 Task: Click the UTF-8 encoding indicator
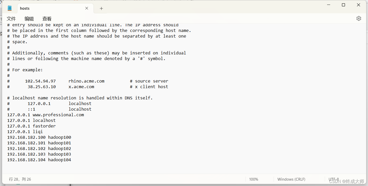[x=334, y=179]
